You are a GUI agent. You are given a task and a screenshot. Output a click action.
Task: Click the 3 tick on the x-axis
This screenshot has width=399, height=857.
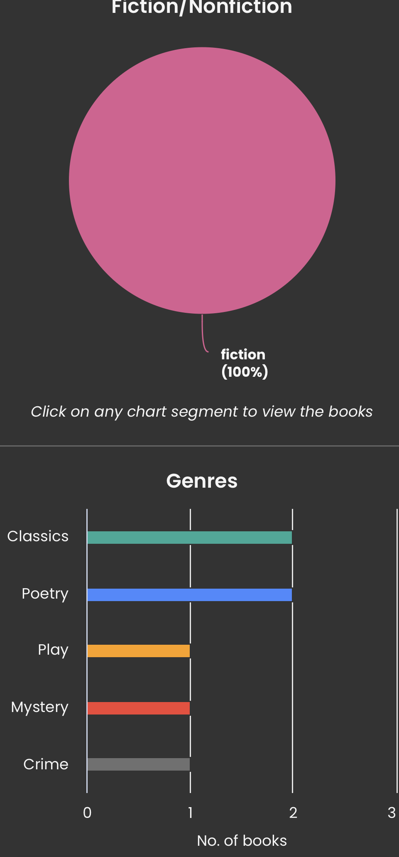(x=392, y=813)
